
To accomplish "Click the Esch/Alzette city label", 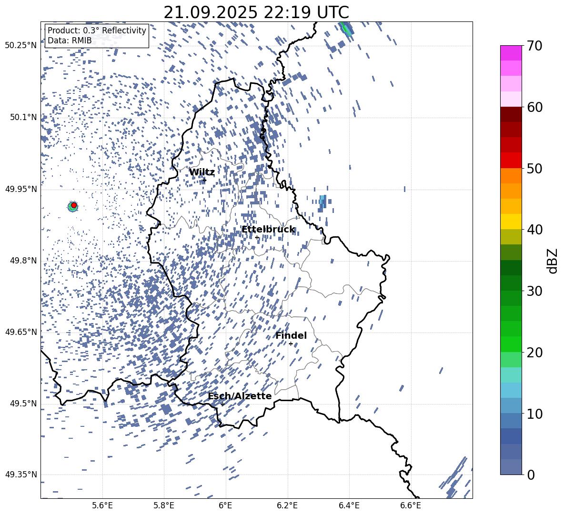I will pyautogui.click(x=240, y=396).
